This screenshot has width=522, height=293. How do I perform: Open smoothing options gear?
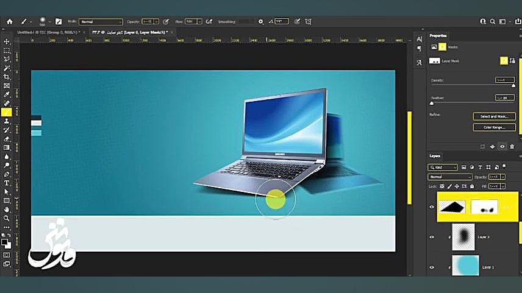coord(261,21)
